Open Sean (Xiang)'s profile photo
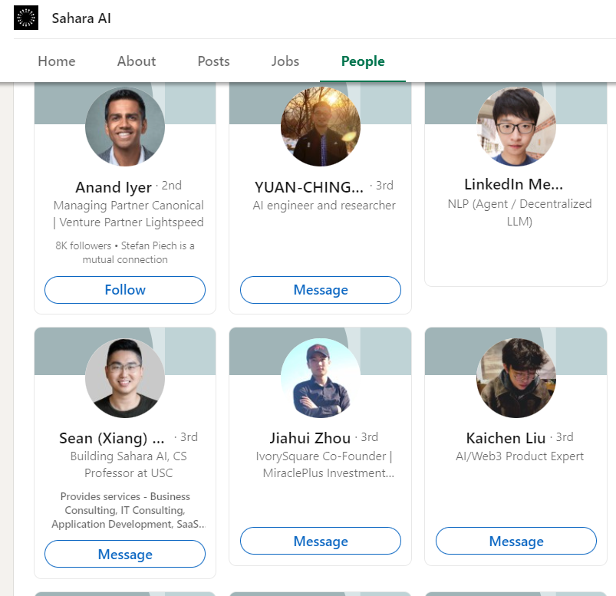This screenshot has width=616, height=596. (x=125, y=378)
